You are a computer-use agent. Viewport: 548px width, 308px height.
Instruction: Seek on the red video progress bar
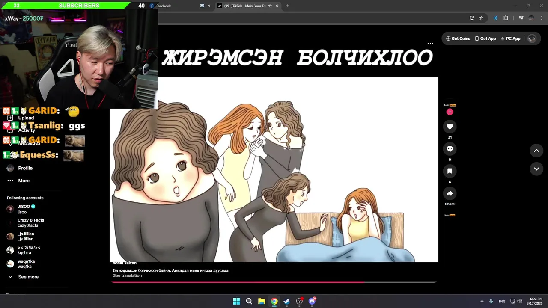274,282
